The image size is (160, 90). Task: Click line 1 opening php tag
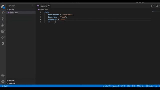pyautogui.click(x=47, y=12)
